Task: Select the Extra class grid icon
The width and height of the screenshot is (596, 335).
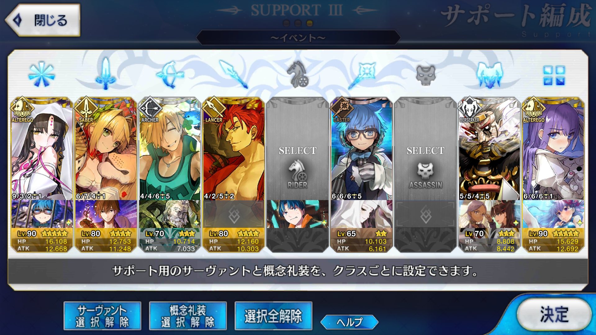Action: [554, 75]
